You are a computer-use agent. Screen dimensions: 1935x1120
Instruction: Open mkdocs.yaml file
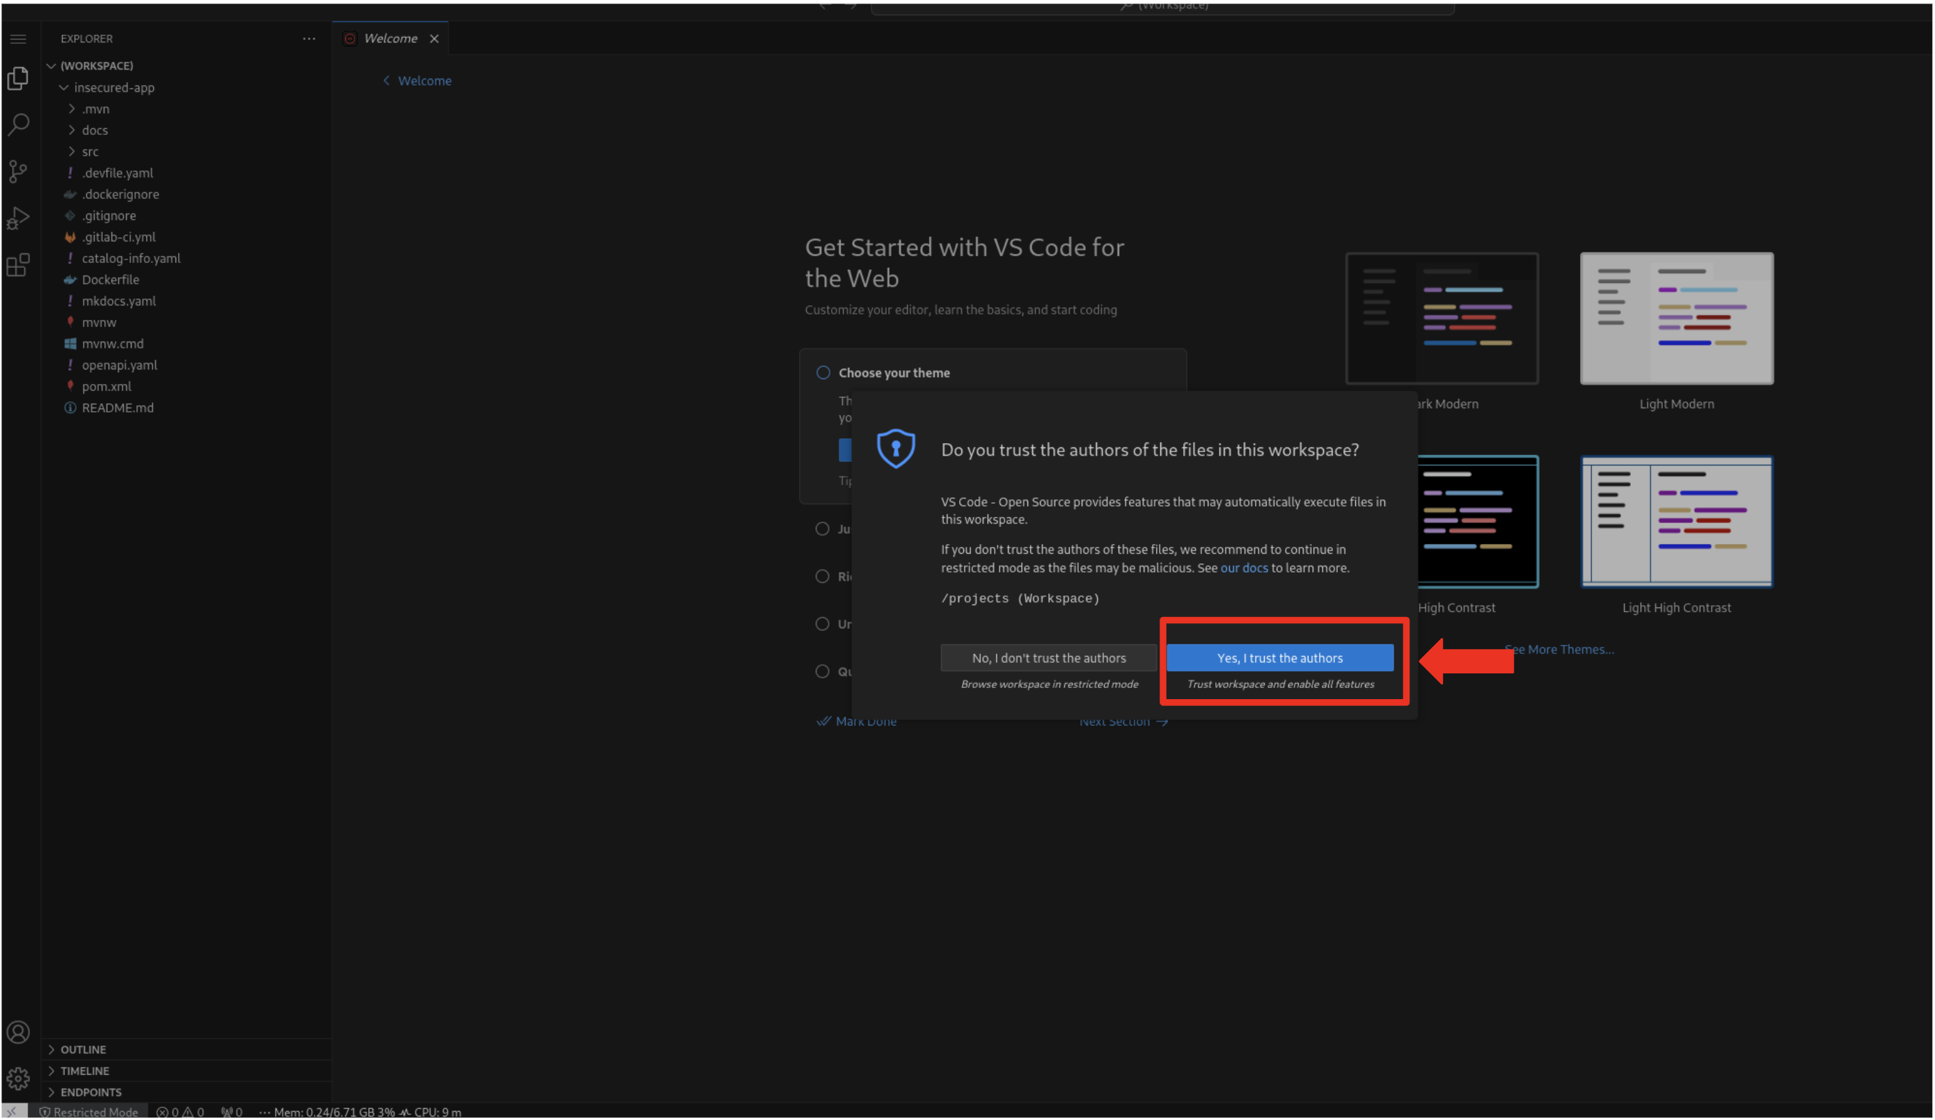(118, 301)
